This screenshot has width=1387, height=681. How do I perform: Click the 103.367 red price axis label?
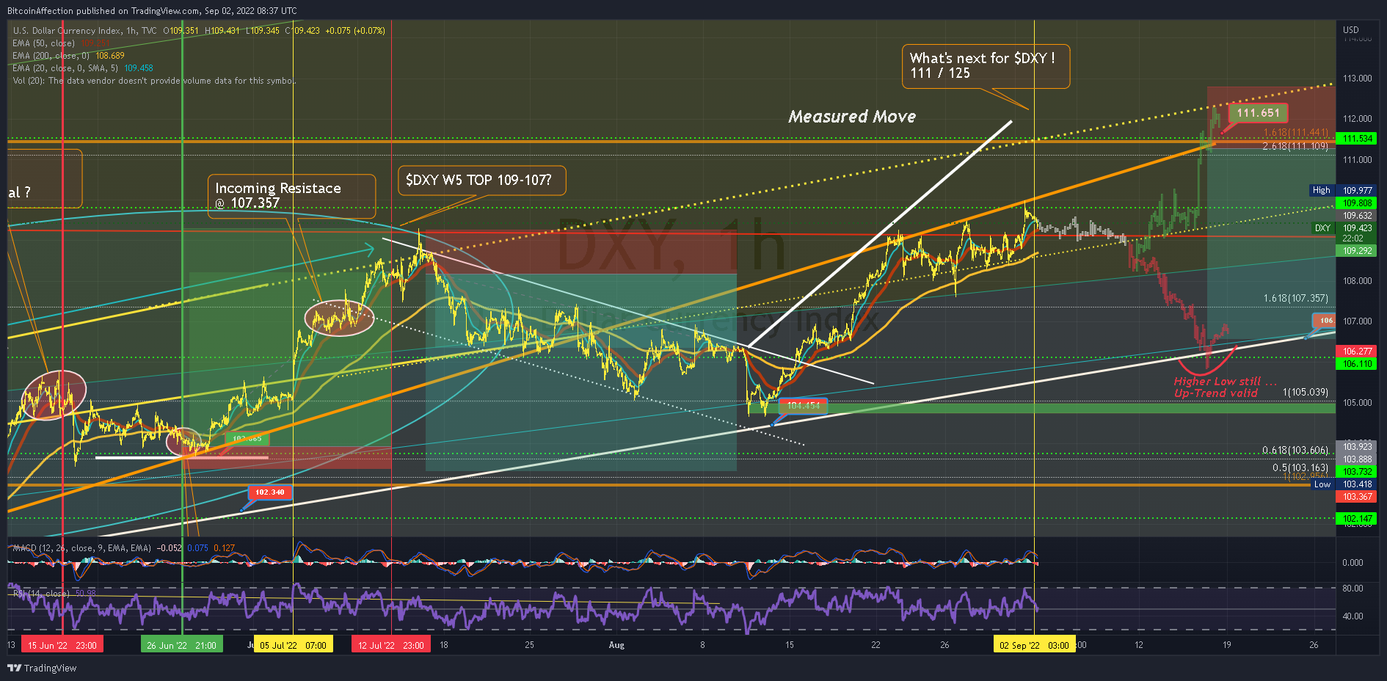pos(1357,497)
